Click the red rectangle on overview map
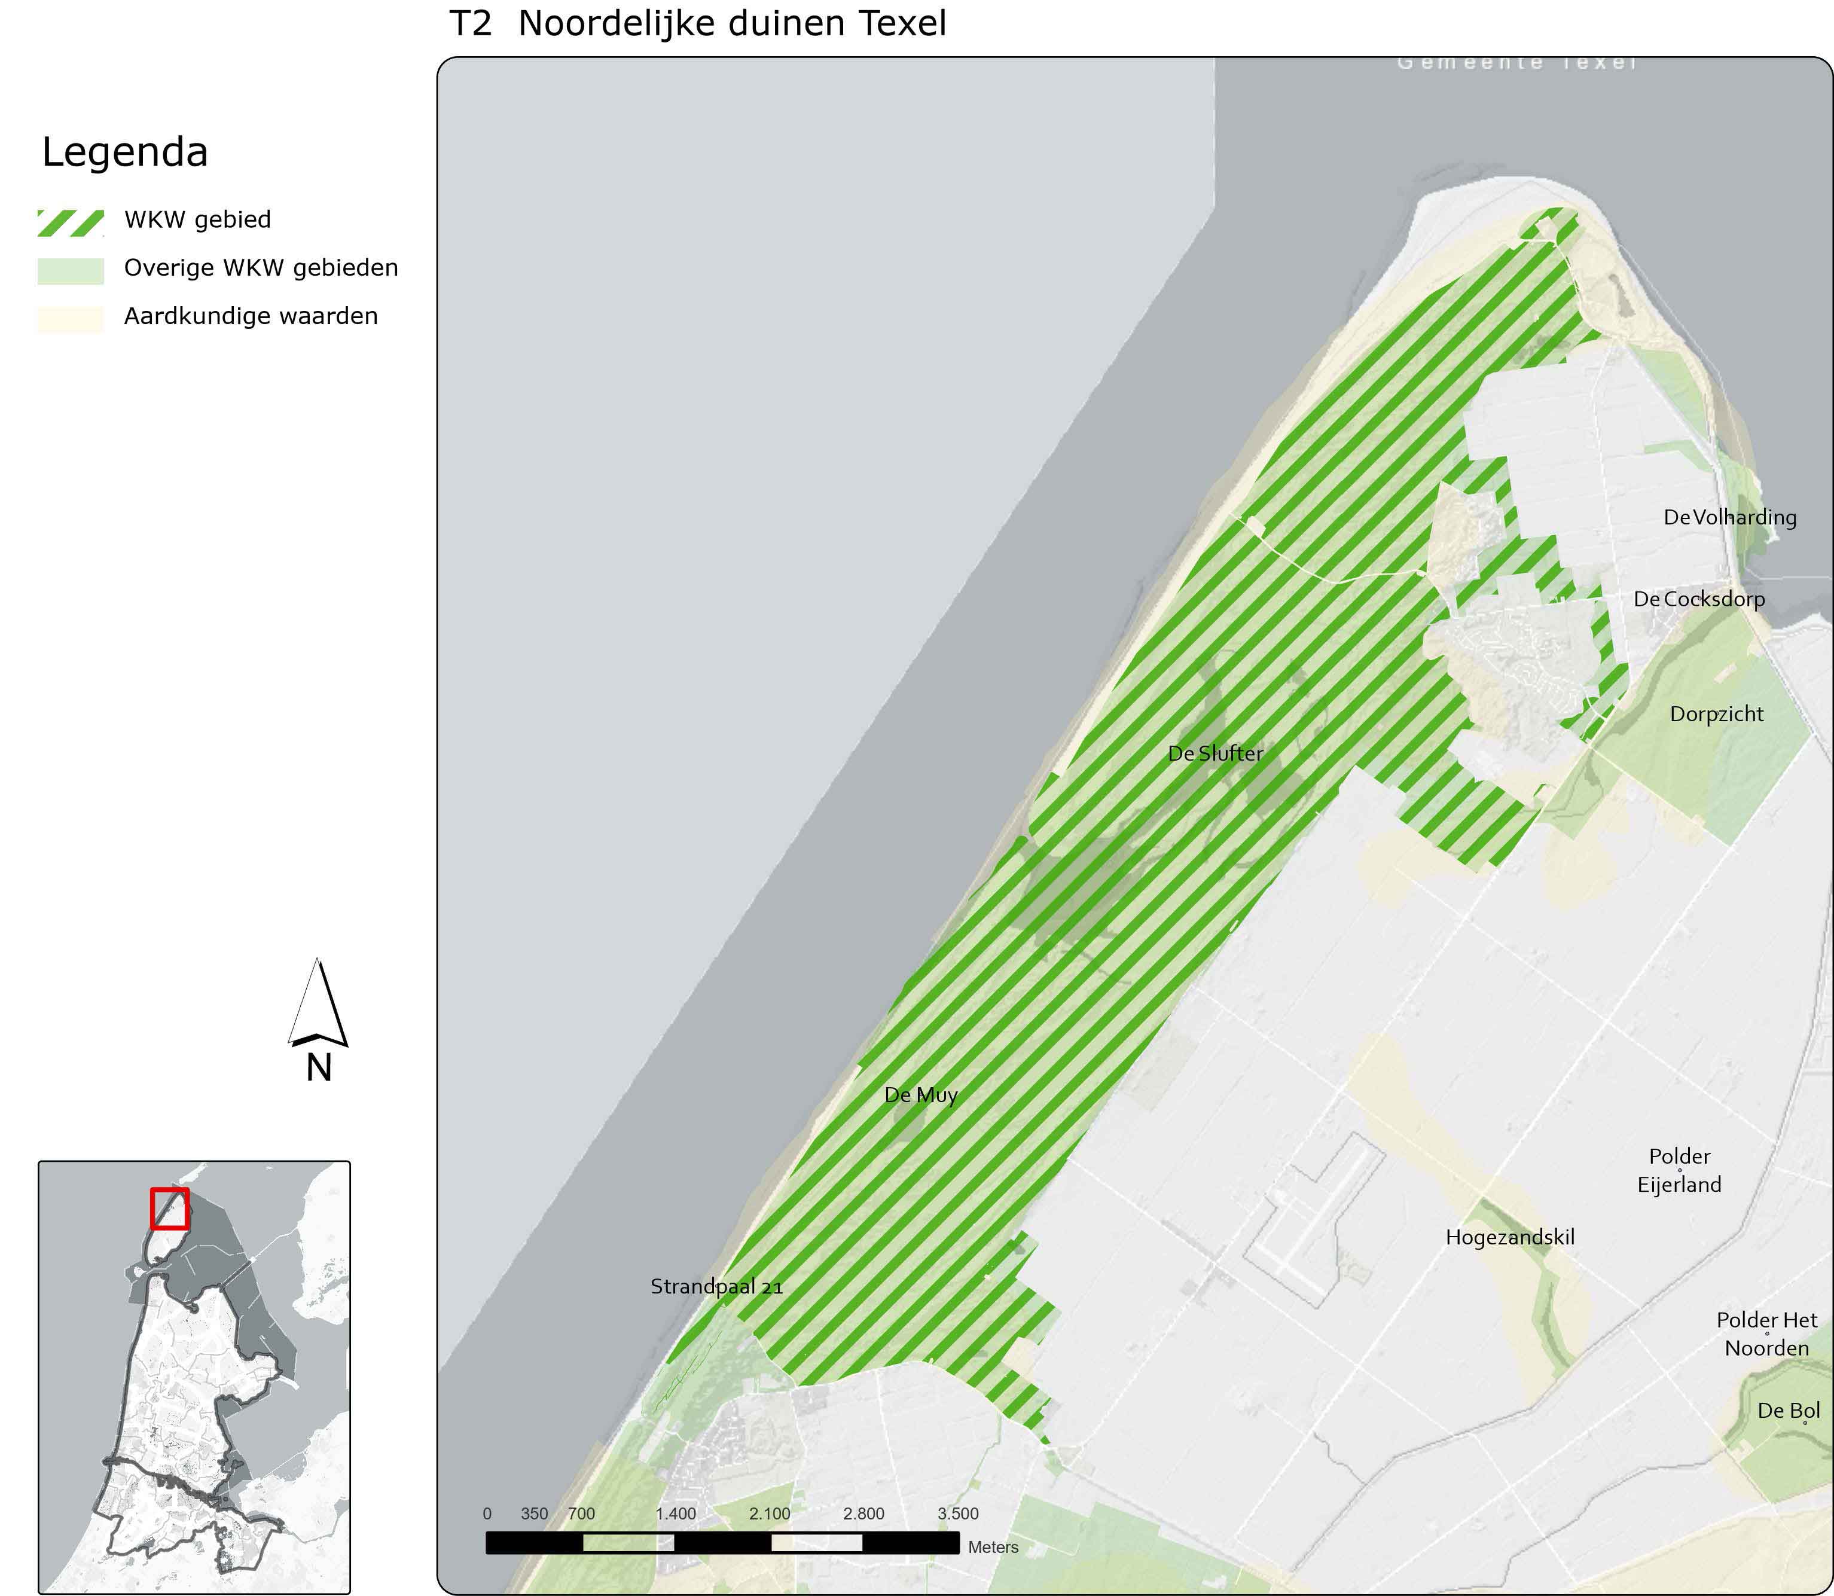This screenshot has height=1596, width=1834. [169, 1209]
